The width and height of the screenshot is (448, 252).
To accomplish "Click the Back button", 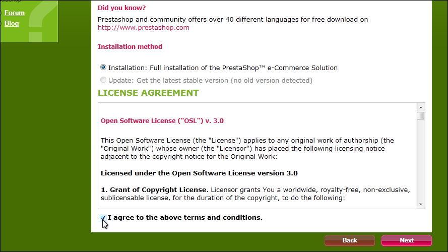I will (350, 240).
